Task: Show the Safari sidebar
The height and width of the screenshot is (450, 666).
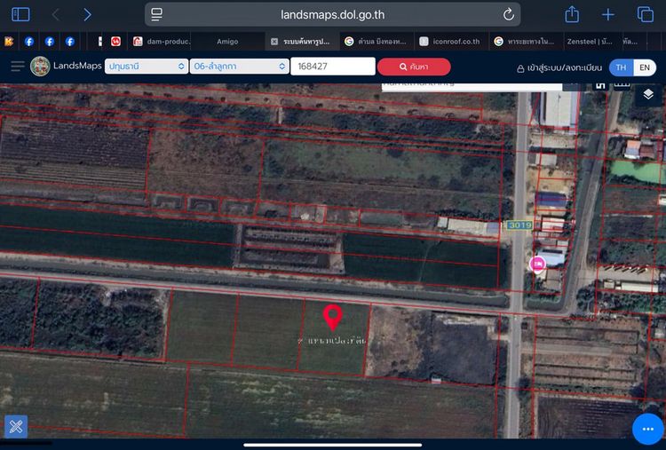Action: 20,14
